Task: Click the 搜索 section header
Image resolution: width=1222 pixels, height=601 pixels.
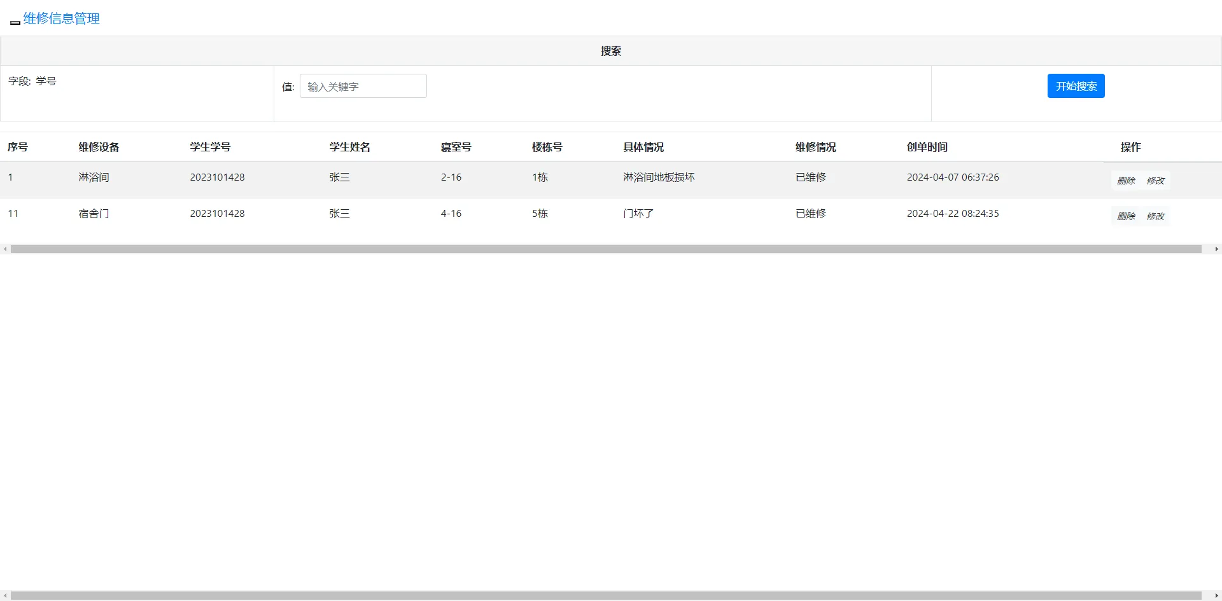Action: (611, 51)
